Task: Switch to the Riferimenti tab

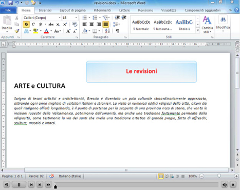Action: pyautogui.click(x=102, y=10)
